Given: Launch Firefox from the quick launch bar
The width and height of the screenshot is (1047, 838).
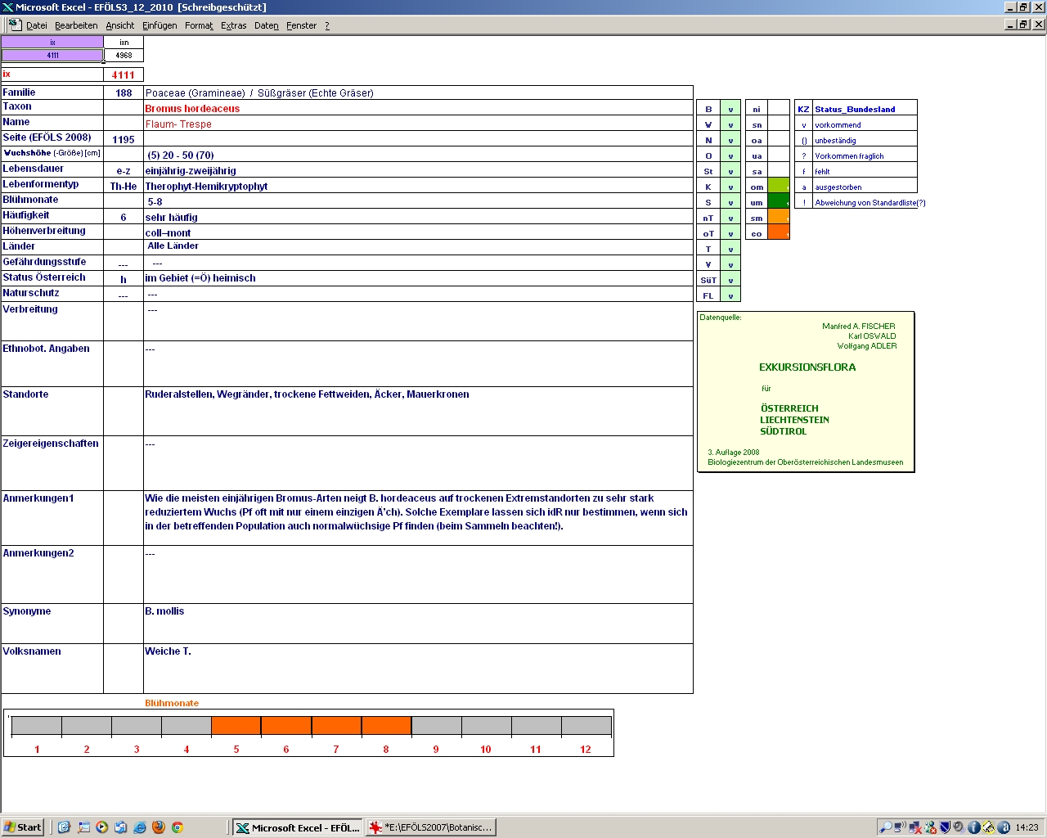Looking at the screenshot, I should (x=159, y=827).
